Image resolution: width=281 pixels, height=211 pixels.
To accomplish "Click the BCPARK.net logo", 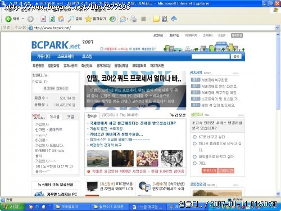I will [56, 45].
